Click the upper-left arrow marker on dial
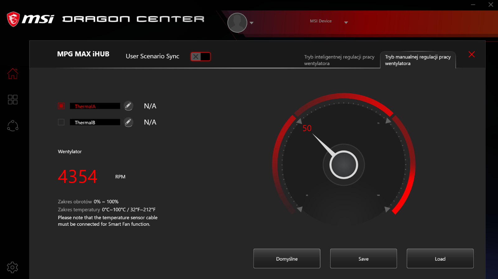498x279 pixels. click(299, 121)
